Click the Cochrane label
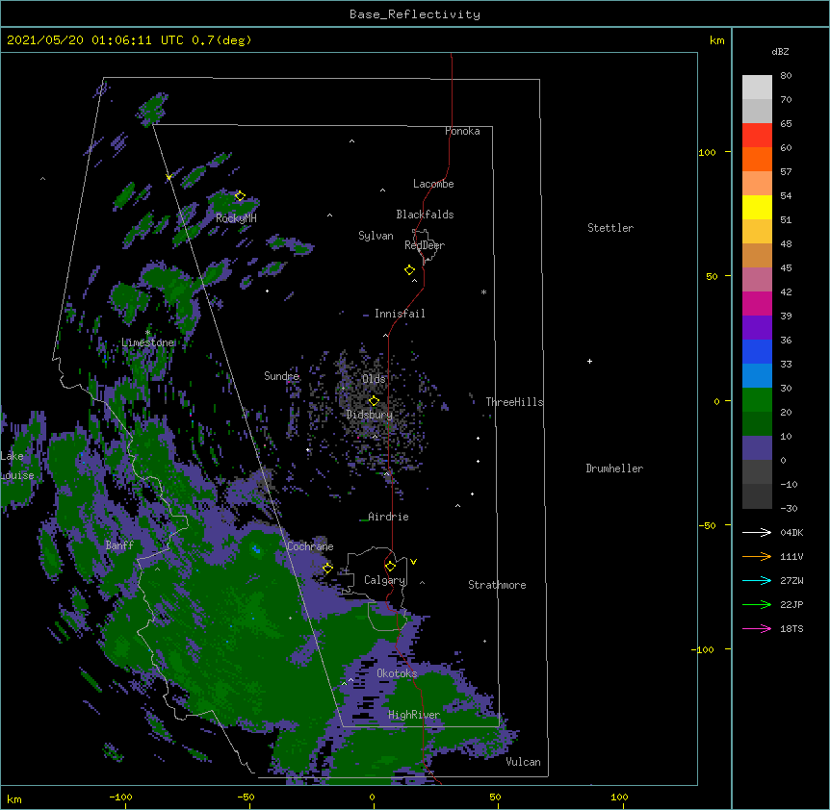This screenshot has height=810, width=830. tap(310, 546)
